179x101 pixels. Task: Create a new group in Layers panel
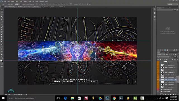coord(171,95)
